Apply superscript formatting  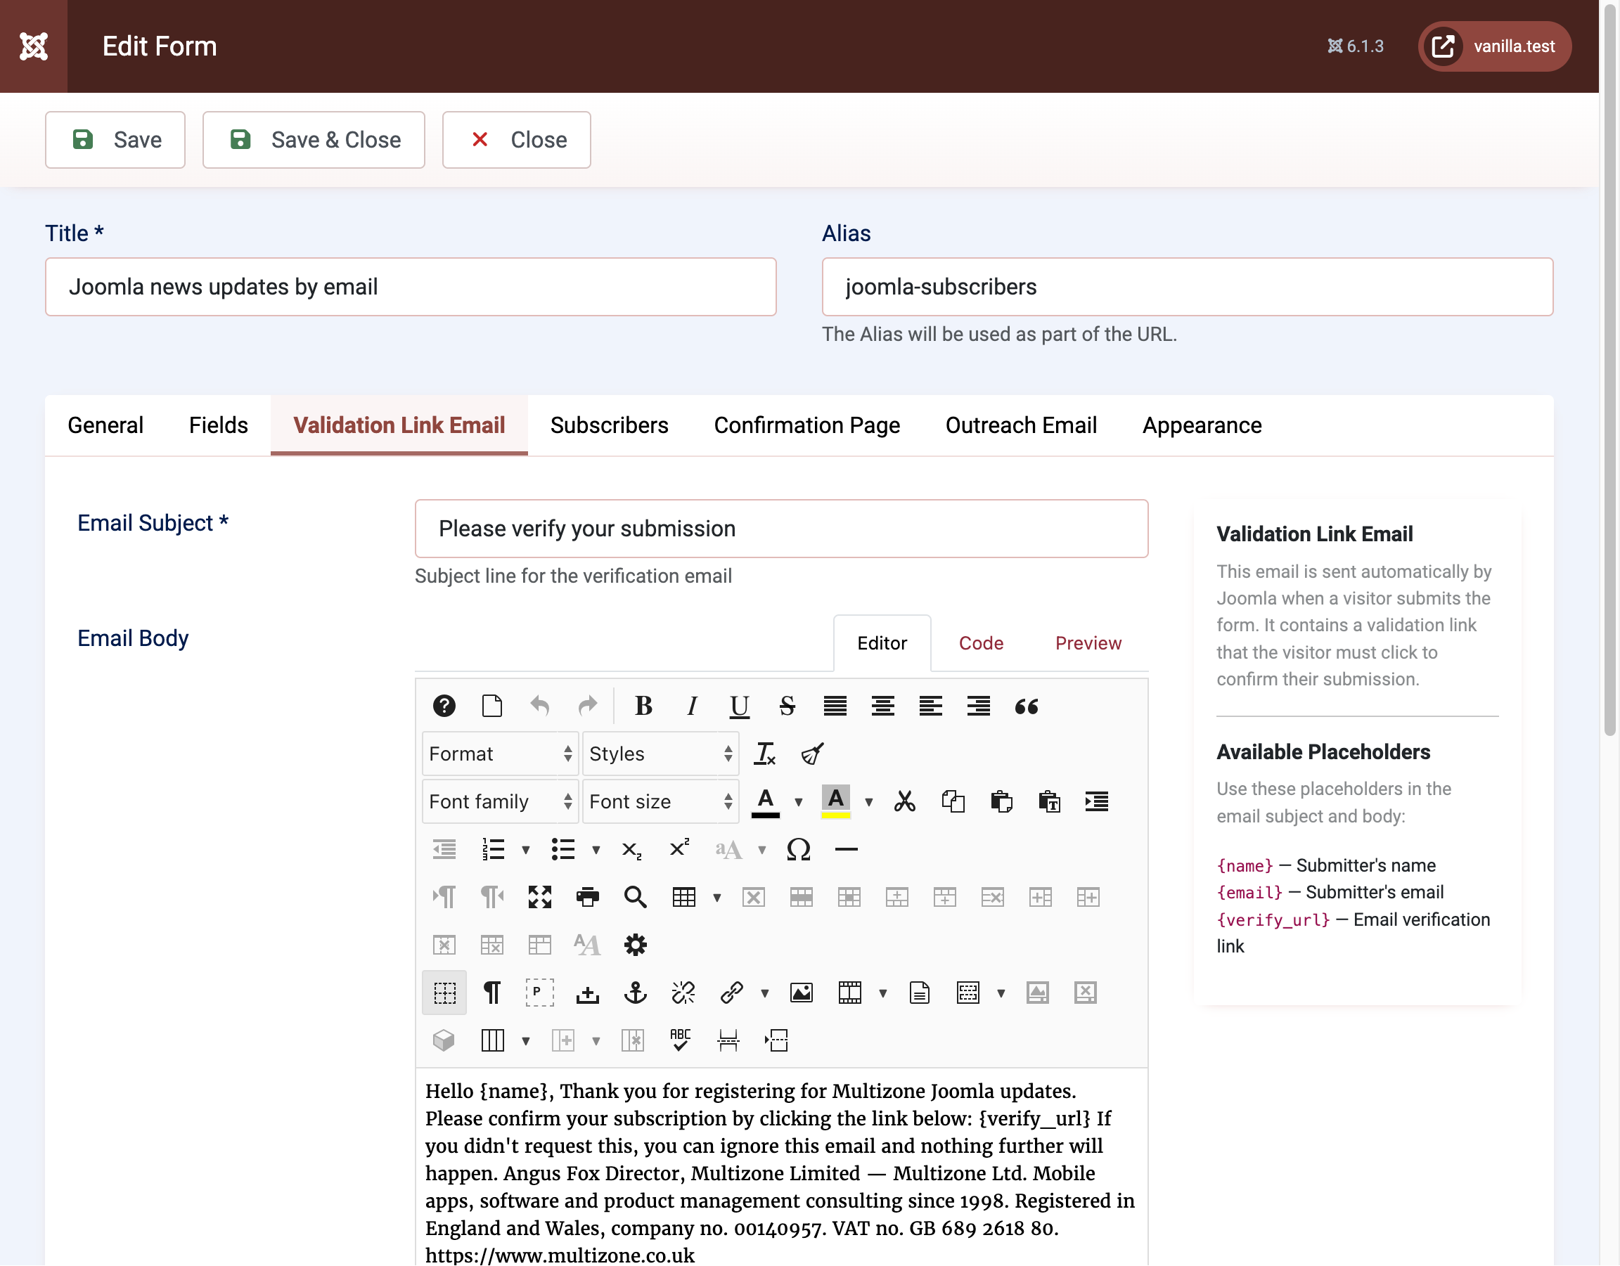coord(679,849)
